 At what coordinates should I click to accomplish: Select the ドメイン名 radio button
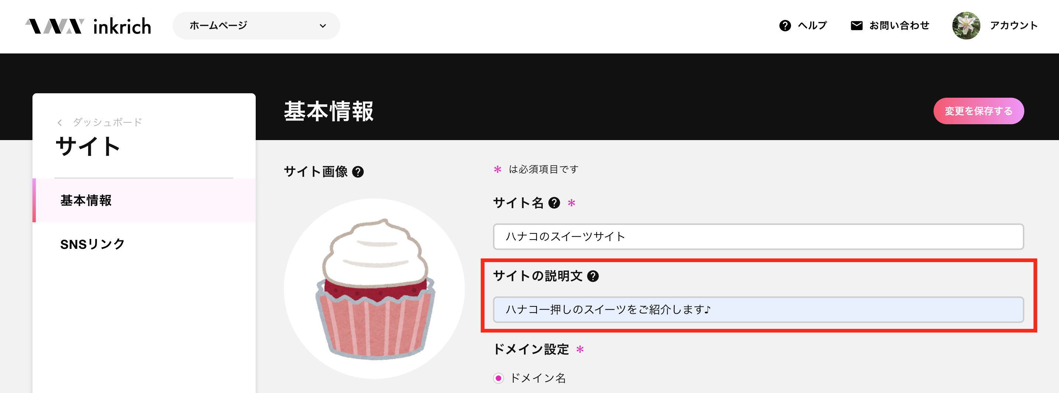click(498, 378)
